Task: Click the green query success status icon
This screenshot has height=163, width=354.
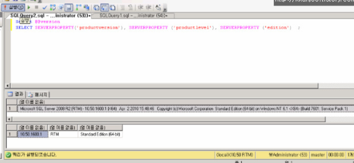Action: 9,155
